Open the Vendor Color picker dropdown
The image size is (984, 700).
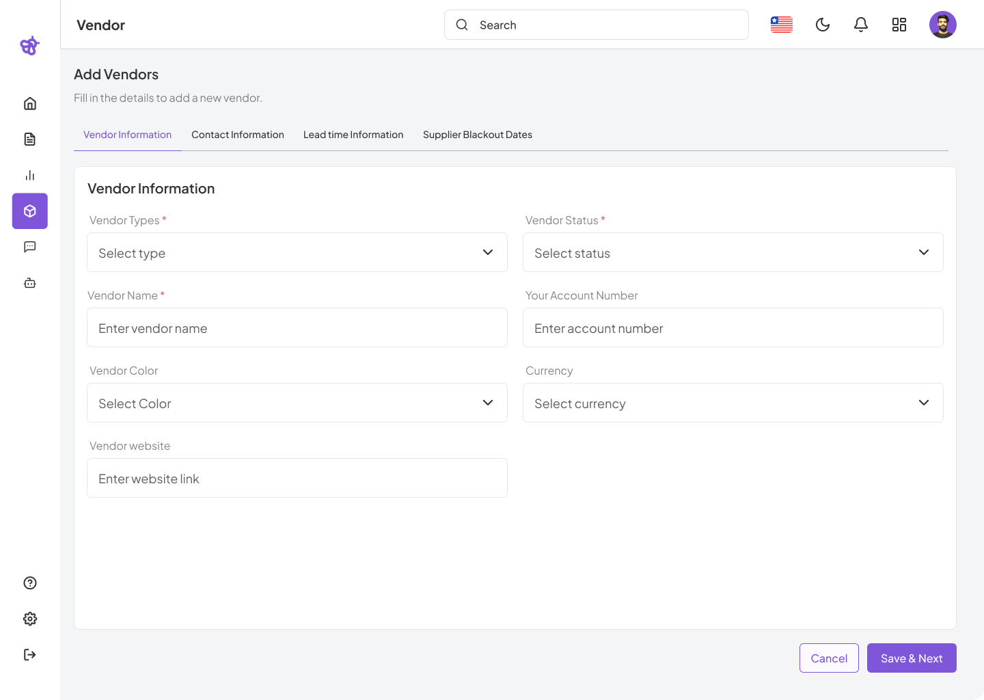tap(297, 403)
